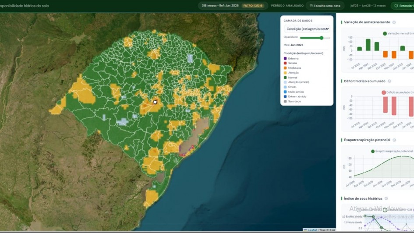Screen dimensions: 414x233
Task: Click the Severa red legend swatch
Action: click(x=285, y=63)
